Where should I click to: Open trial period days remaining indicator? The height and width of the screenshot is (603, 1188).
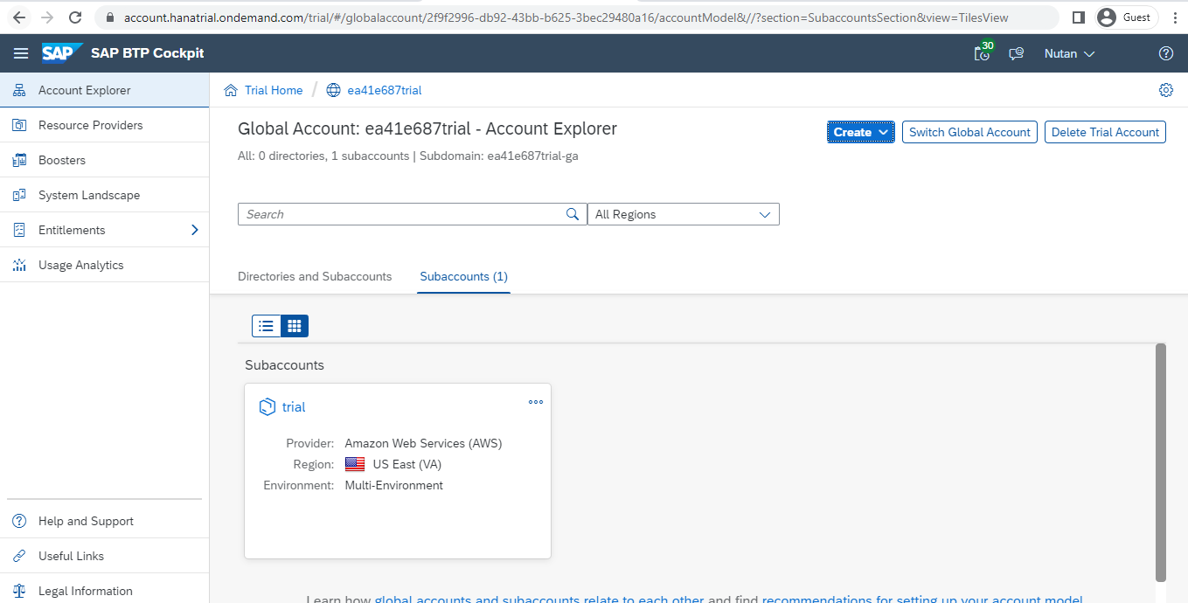pos(983,52)
